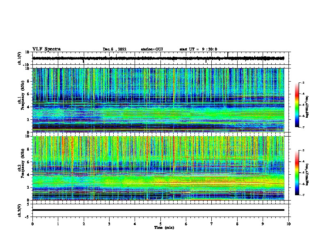
Task: Click the "-4" label on ch.2 colorbar
Action: tap(302, 162)
